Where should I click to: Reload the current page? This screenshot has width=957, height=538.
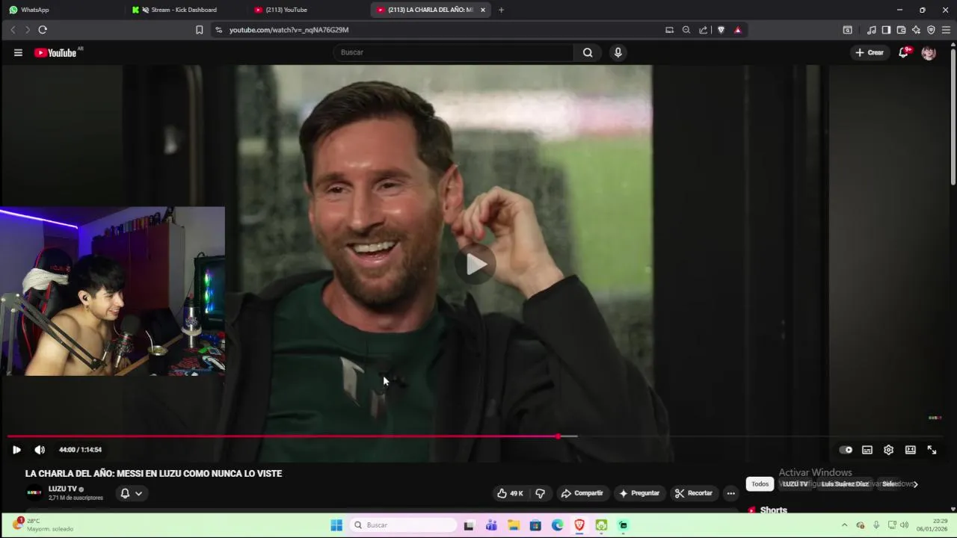[x=43, y=30]
